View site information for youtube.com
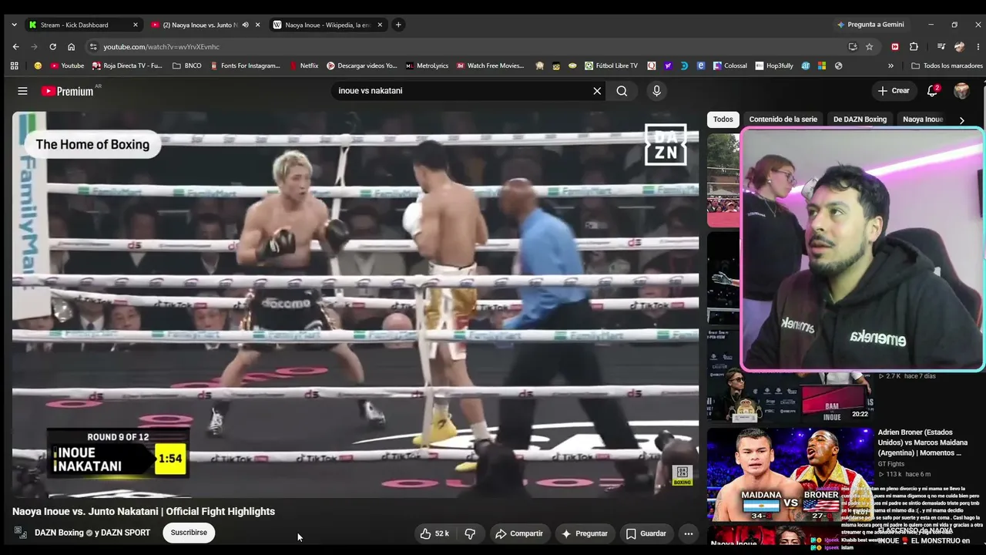 (x=93, y=46)
